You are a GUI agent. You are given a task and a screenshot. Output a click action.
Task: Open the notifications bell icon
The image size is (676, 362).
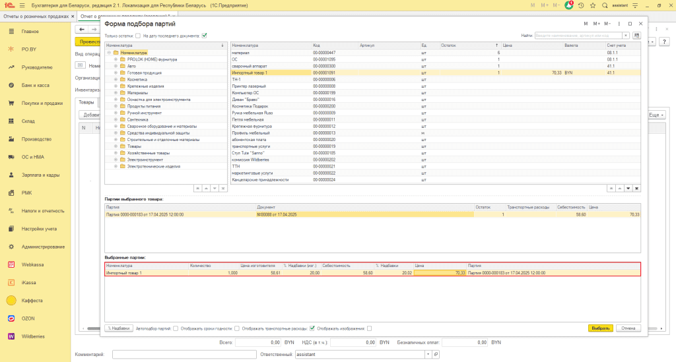[568, 5]
